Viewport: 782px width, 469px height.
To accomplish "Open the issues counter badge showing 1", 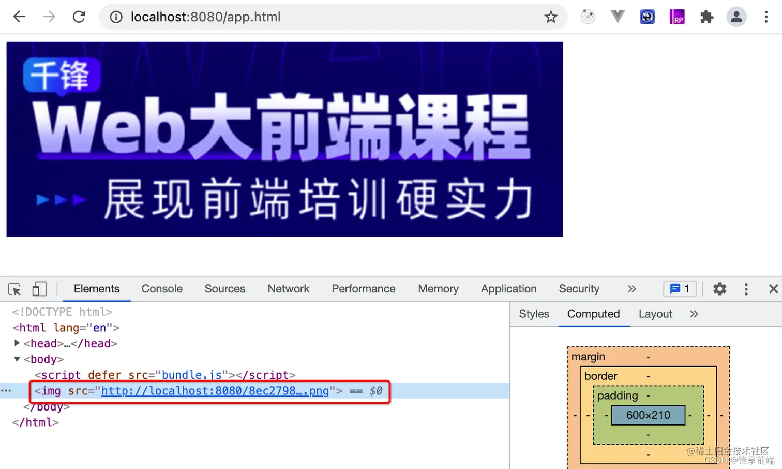I will tap(680, 289).
